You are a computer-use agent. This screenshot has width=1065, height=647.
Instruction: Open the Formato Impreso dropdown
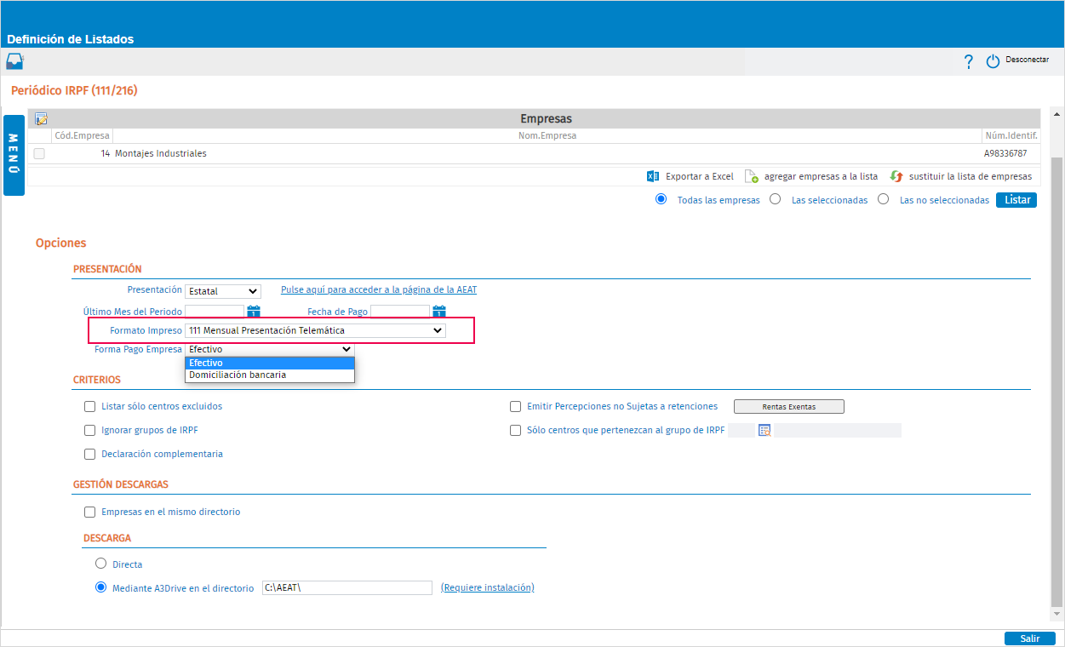tap(315, 330)
